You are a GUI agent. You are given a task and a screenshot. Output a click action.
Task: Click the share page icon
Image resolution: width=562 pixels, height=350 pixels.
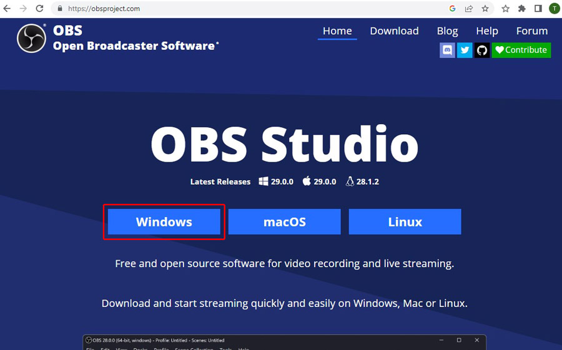[469, 8]
